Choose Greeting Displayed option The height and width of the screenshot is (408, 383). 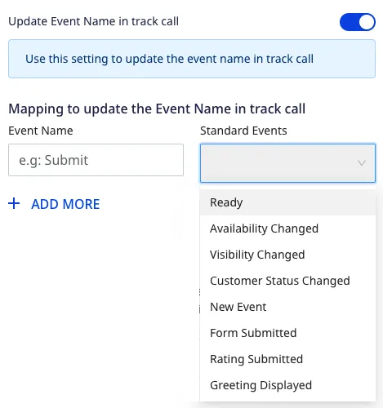click(x=287, y=385)
